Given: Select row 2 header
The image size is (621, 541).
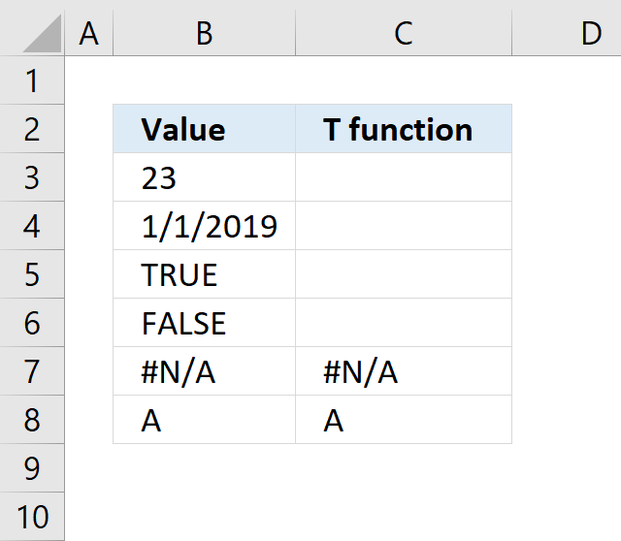Looking at the screenshot, I should [x=32, y=129].
